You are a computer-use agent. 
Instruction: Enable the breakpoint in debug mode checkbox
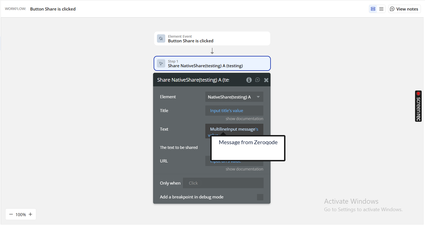click(260, 197)
